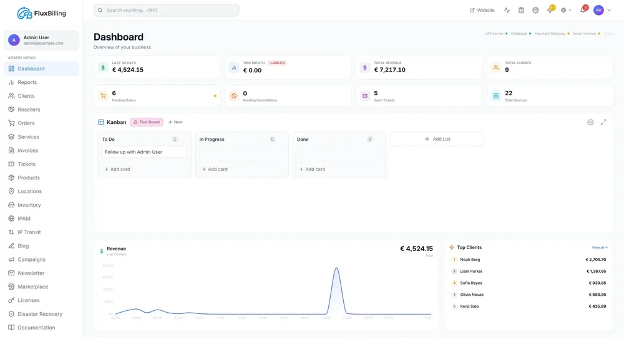The image size is (624, 337).
Task: Click the Total Clients people icon
Action: coord(496,67)
